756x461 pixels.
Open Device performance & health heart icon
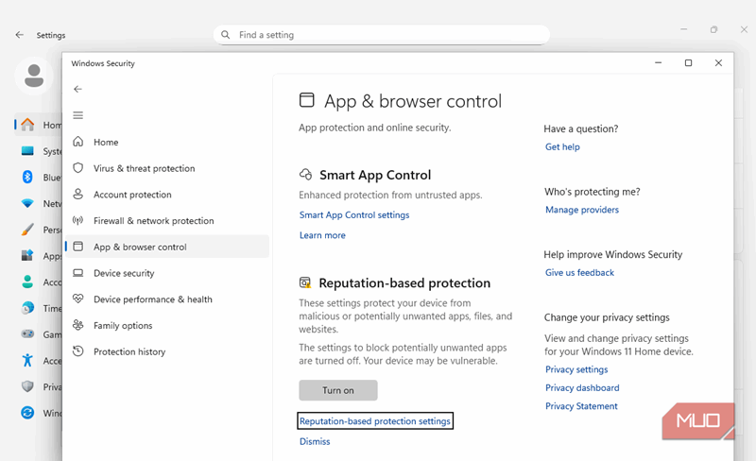tap(78, 299)
